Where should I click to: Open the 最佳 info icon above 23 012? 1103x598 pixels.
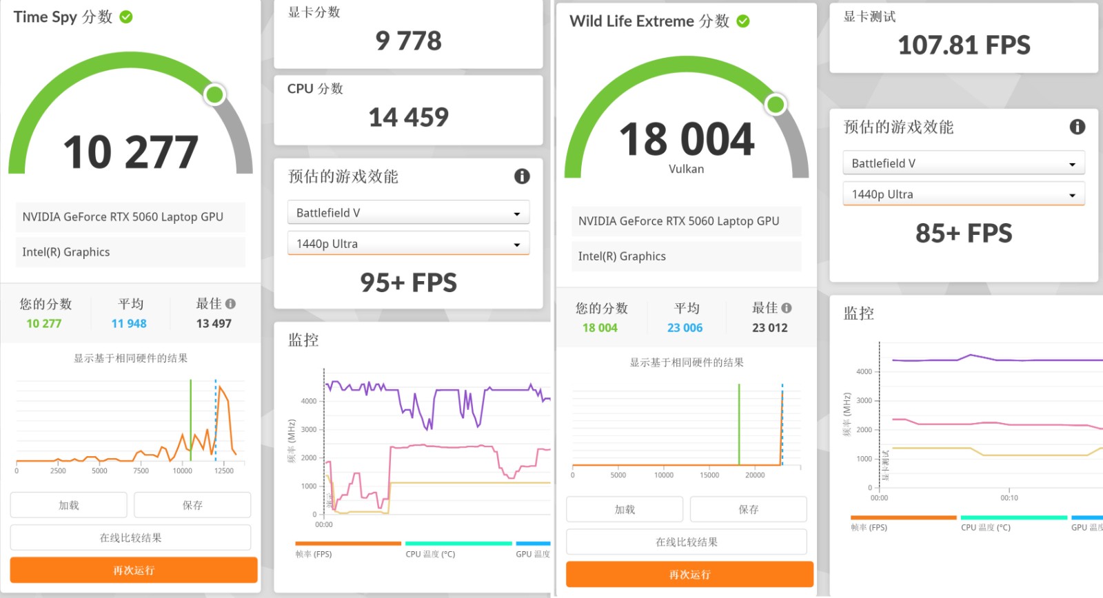(x=787, y=308)
